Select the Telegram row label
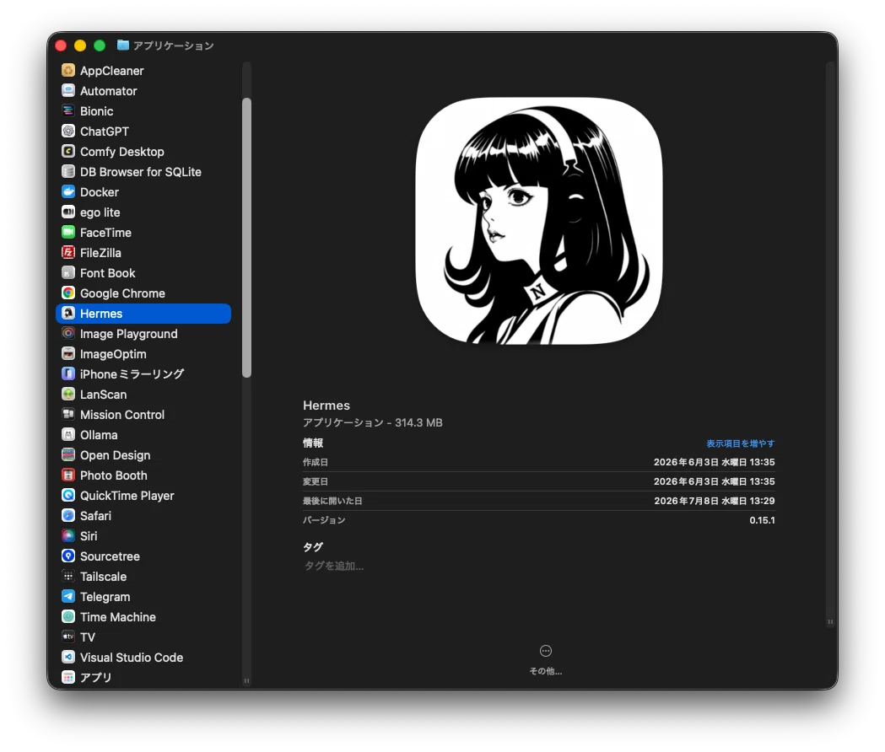Image resolution: width=885 pixels, height=752 pixels. (x=105, y=597)
